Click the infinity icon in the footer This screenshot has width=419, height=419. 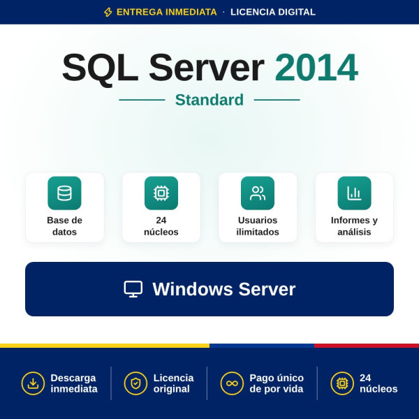(232, 383)
